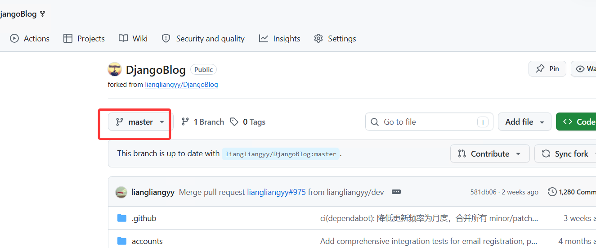Viewport: 596px width, 248px height.
Task: Open the Add file dropdown
Action: (524, 122)
